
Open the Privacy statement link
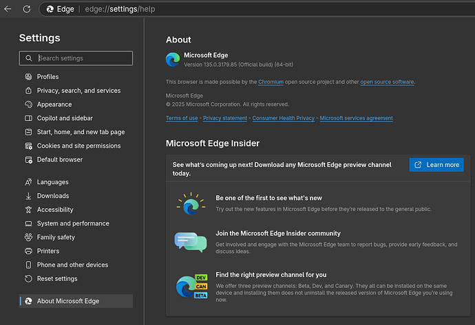pyautogui.click(x=225, y=118)
